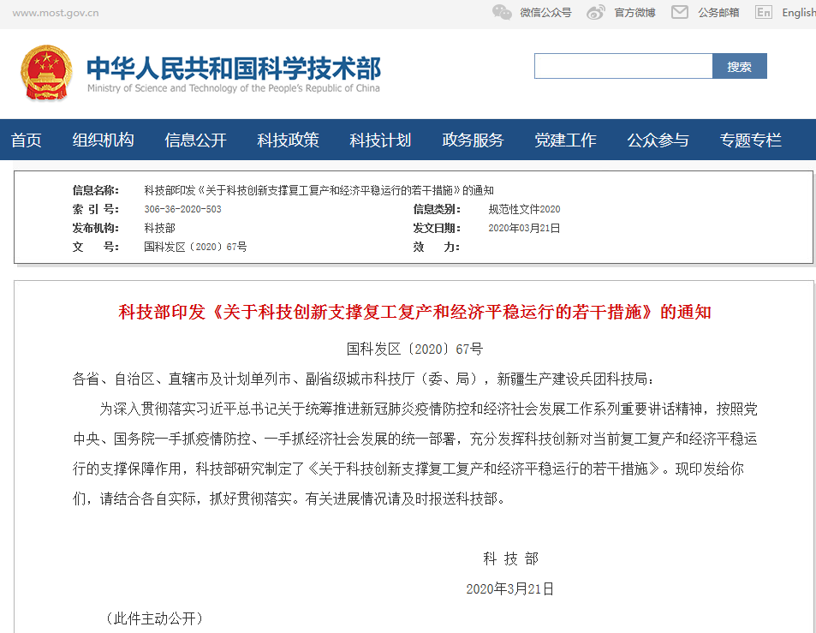816x633 pixels.
Task: Open the 专题专栏 navigation item
Action: point(750,140)
